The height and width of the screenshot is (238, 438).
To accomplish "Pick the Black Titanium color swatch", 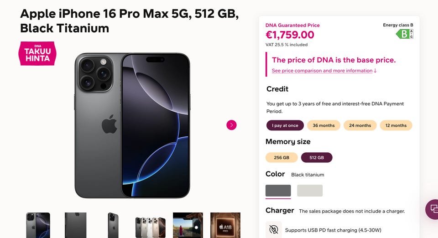I will pyautogui.click(x=278, y=191).
